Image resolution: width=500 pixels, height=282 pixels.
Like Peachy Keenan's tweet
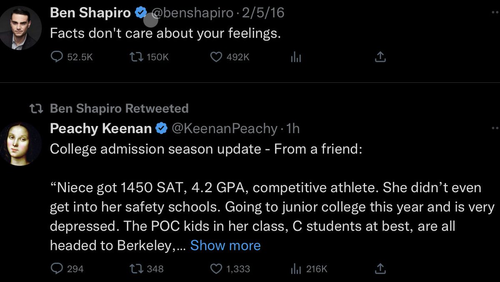[x=215, y=269]
